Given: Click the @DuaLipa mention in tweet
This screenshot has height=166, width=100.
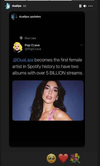Looking at the screenshot, I should pos(23,60).
